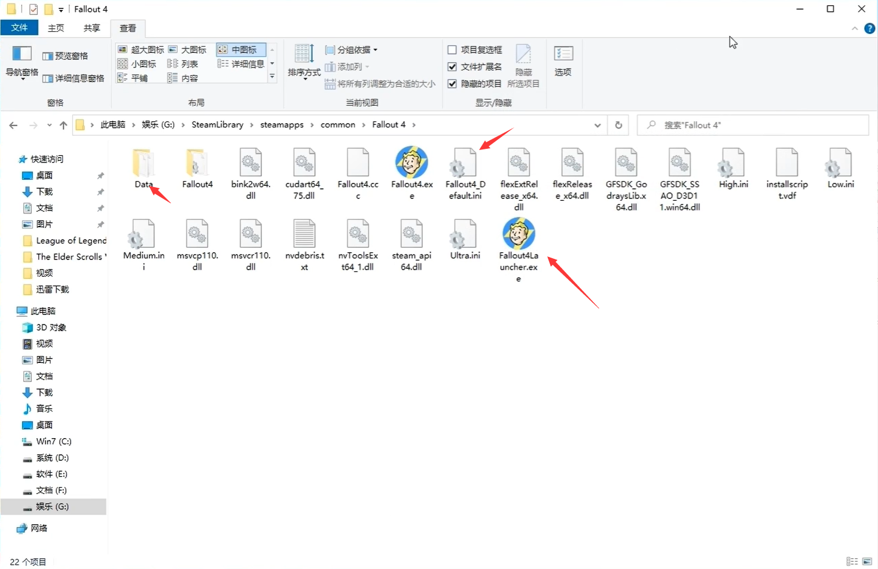Select the bink2w64.dll file

(x=251, y=173)
